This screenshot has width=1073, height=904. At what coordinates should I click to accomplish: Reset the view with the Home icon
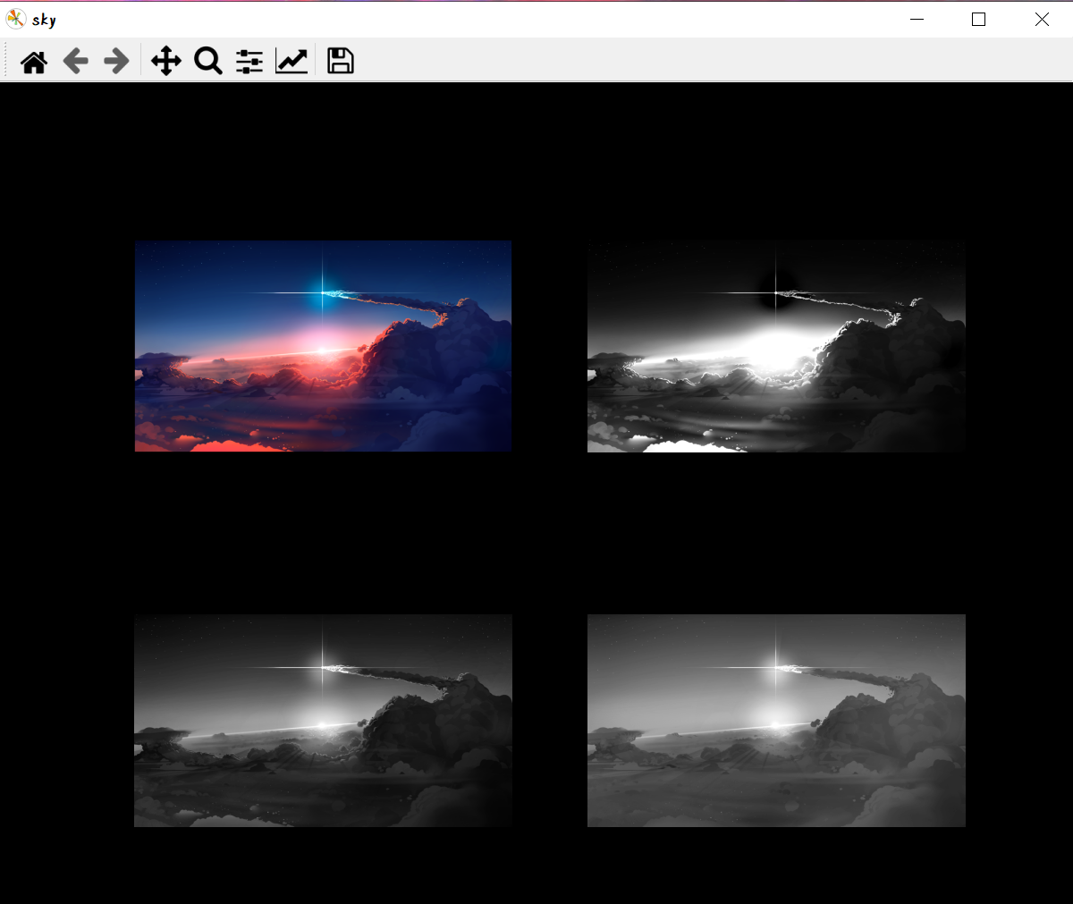[34, 62]
